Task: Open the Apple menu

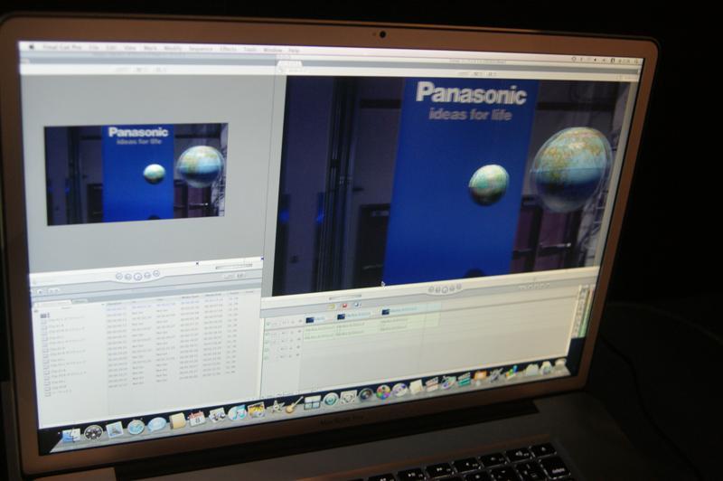Action: [32, 47]
